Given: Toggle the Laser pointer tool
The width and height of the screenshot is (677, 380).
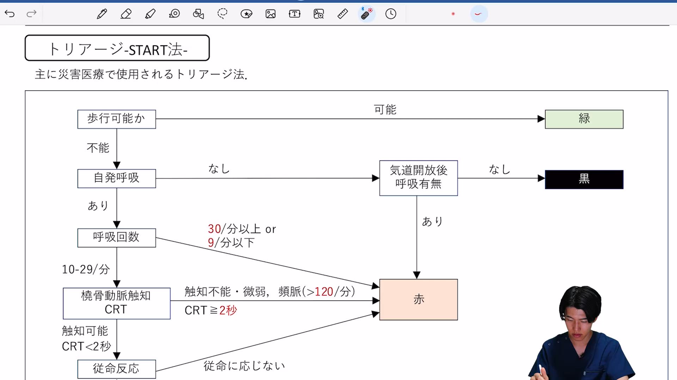Looking at the screenshot, I should (367, 14).
